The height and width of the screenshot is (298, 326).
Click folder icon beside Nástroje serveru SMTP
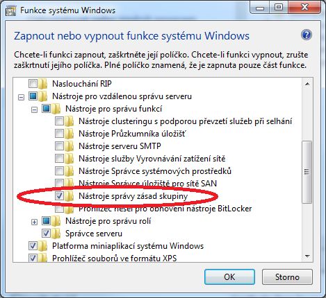tap(70, 146)
